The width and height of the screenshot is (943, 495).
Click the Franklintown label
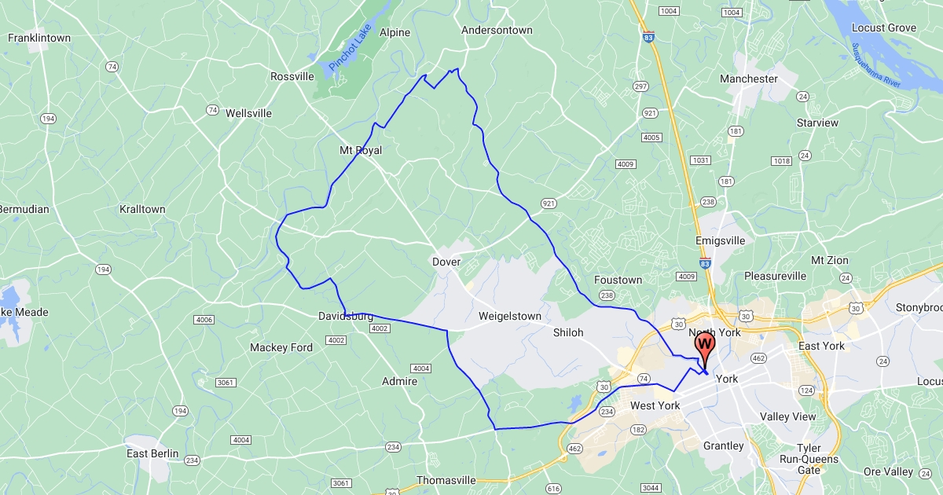click(x=39, y=38)
